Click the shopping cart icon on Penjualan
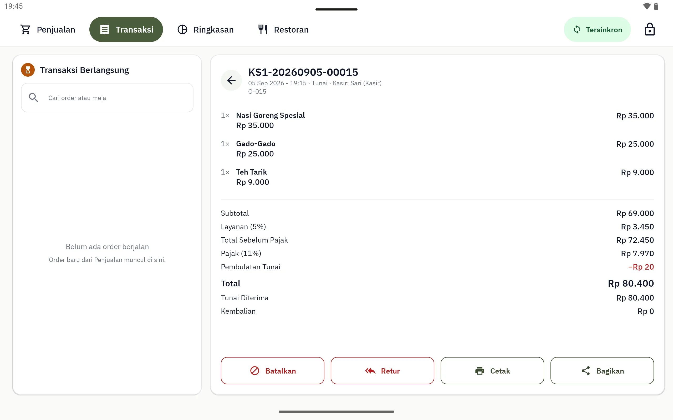This screenshot has width=673, height=420. pos(26,29)
